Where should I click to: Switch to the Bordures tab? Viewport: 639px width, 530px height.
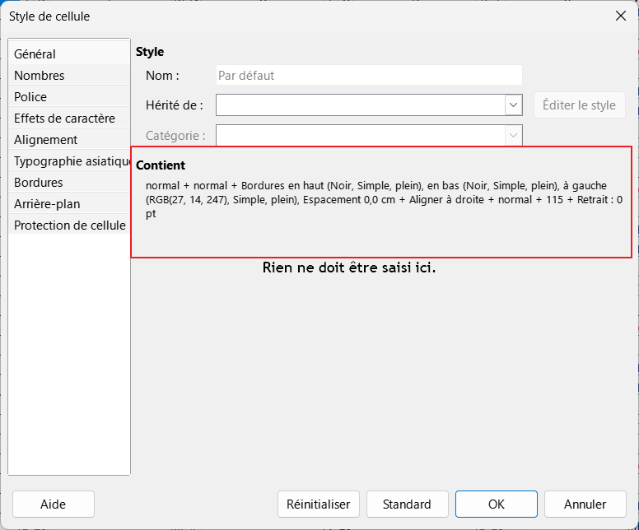pos(39,183)
